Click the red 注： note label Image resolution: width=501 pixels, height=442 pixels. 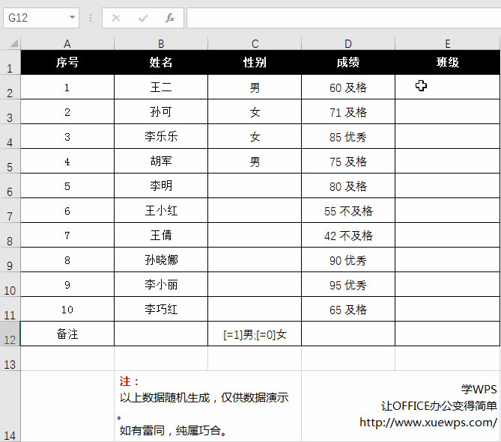click(x=129, y=381)
